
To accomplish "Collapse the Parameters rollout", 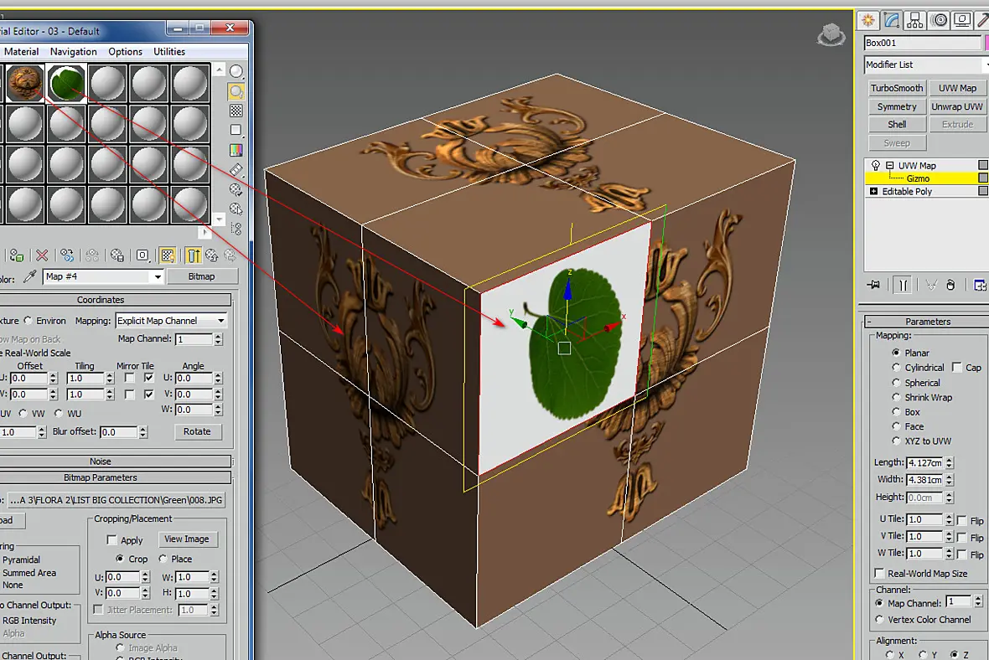I will 926,322.
